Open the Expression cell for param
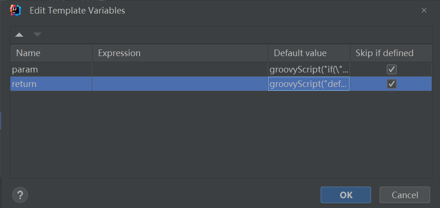This screenshot has width=440, height=208. point(180,69)
